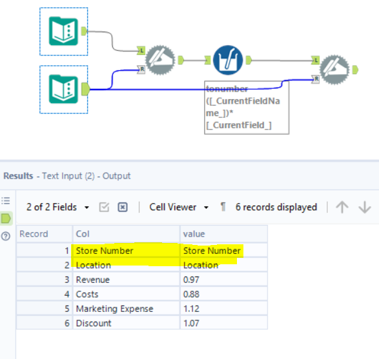This screenshot has width=379, height=359.
Task: Click the previous record up arrow
Action: 342,208
